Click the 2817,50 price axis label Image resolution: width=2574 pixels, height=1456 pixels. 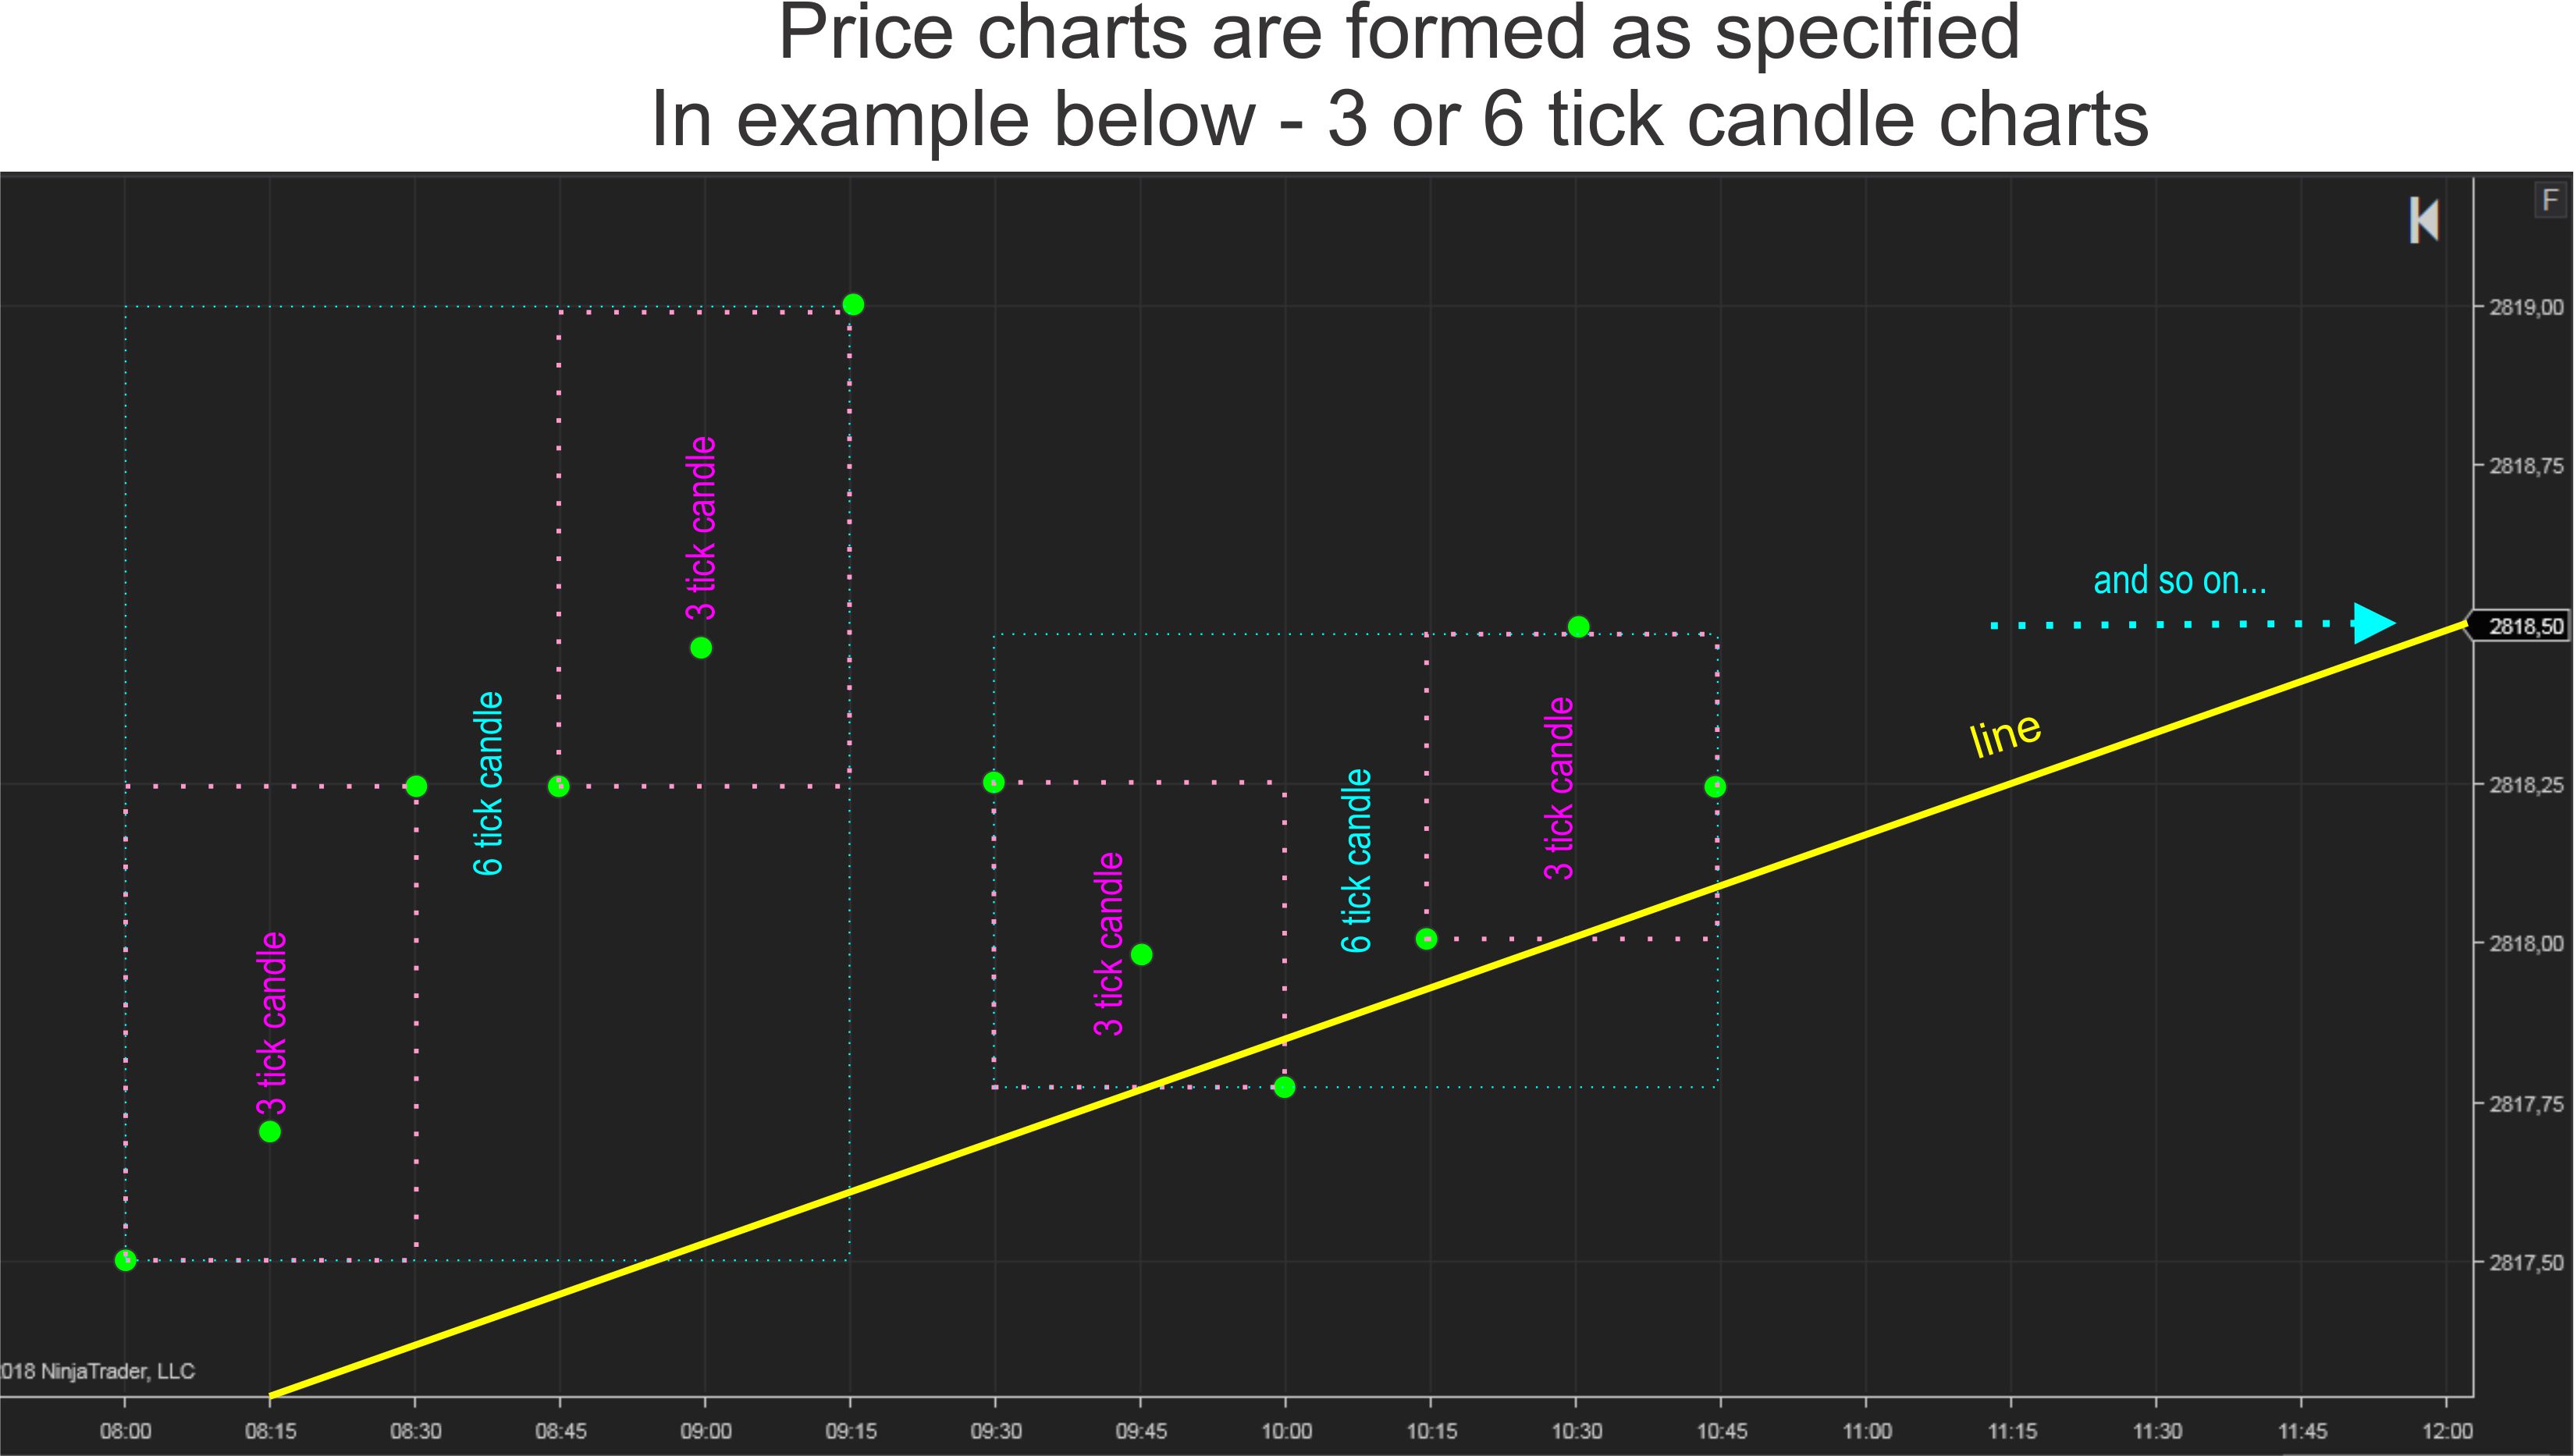[2526, 1263]
